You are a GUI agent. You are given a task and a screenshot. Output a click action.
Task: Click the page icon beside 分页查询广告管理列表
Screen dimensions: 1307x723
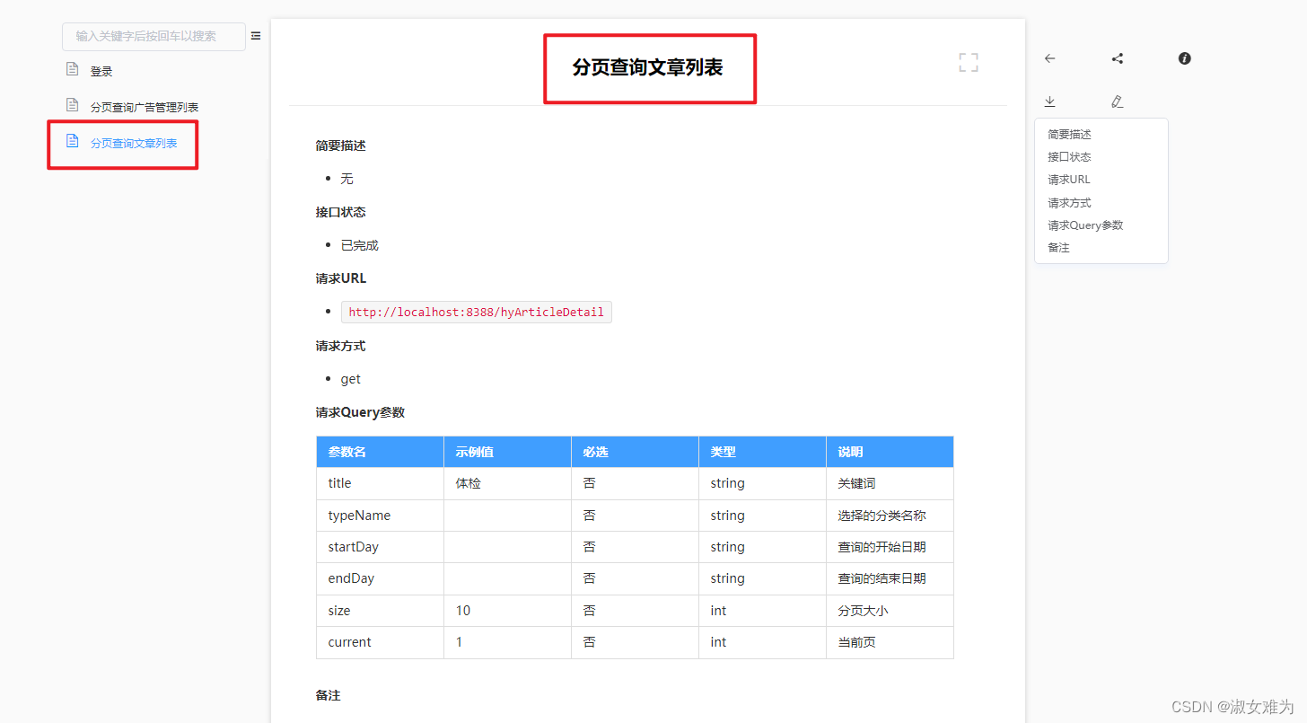[x=73, y=104]
